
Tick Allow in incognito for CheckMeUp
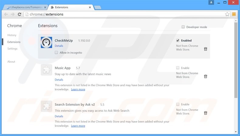pos(56,52)
